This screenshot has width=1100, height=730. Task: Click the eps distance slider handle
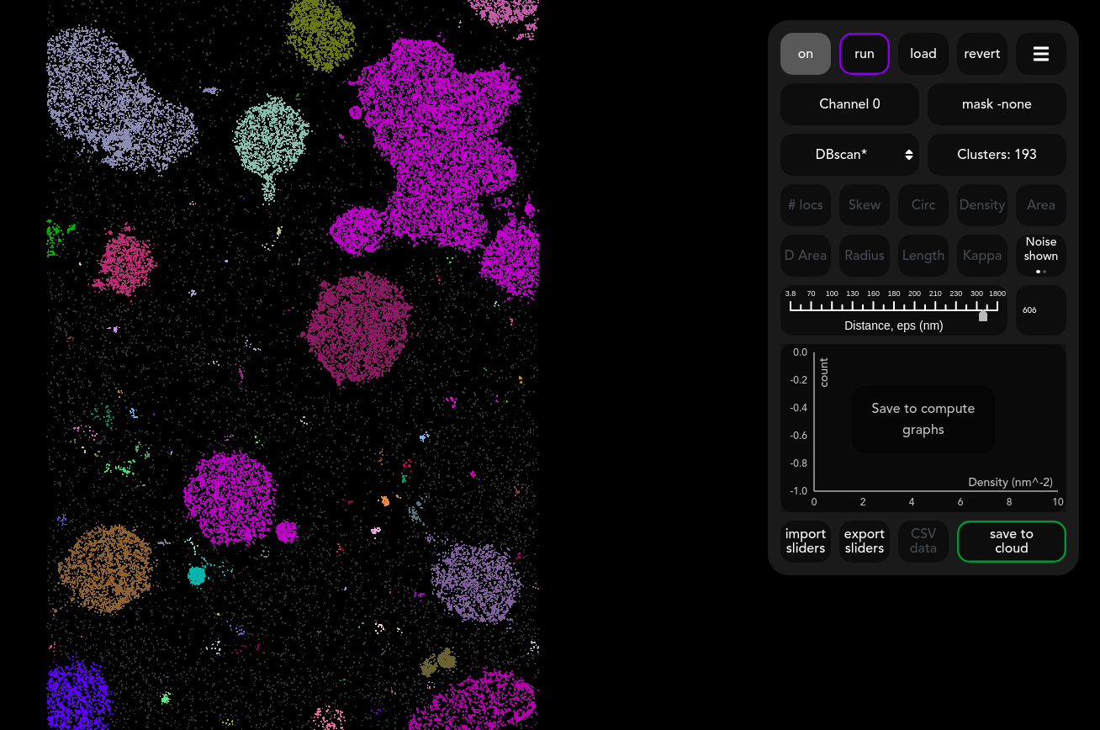[983, 315]
